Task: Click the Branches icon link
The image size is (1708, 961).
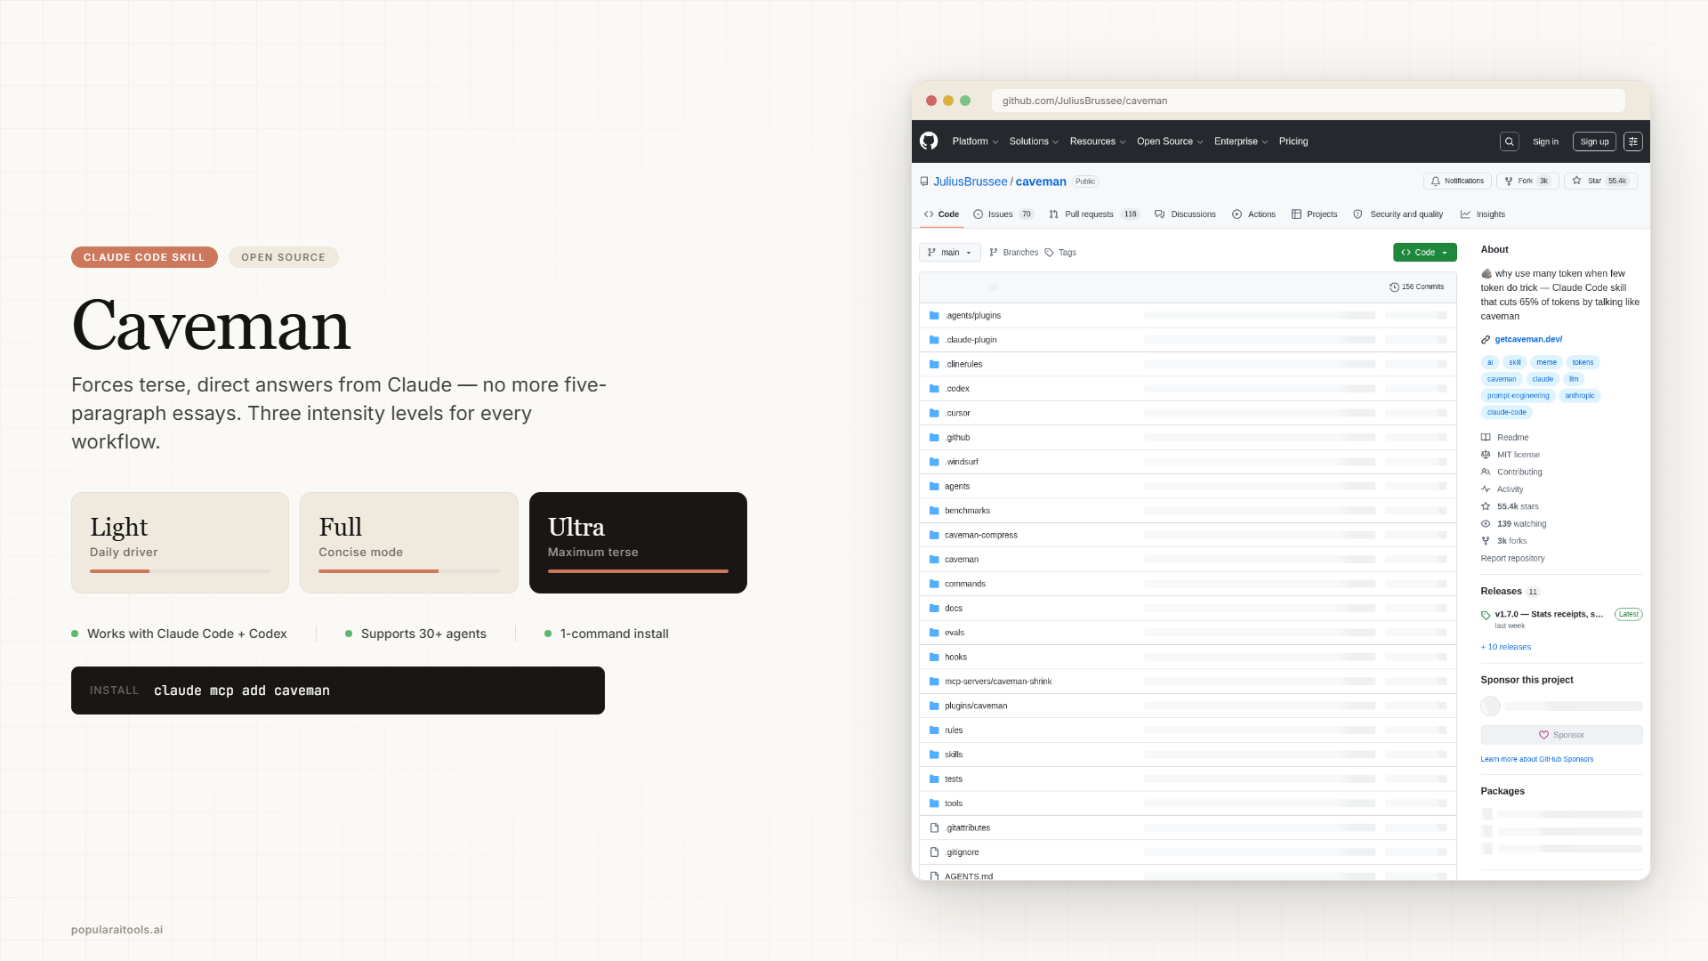Action: (x=1014, y=253)
